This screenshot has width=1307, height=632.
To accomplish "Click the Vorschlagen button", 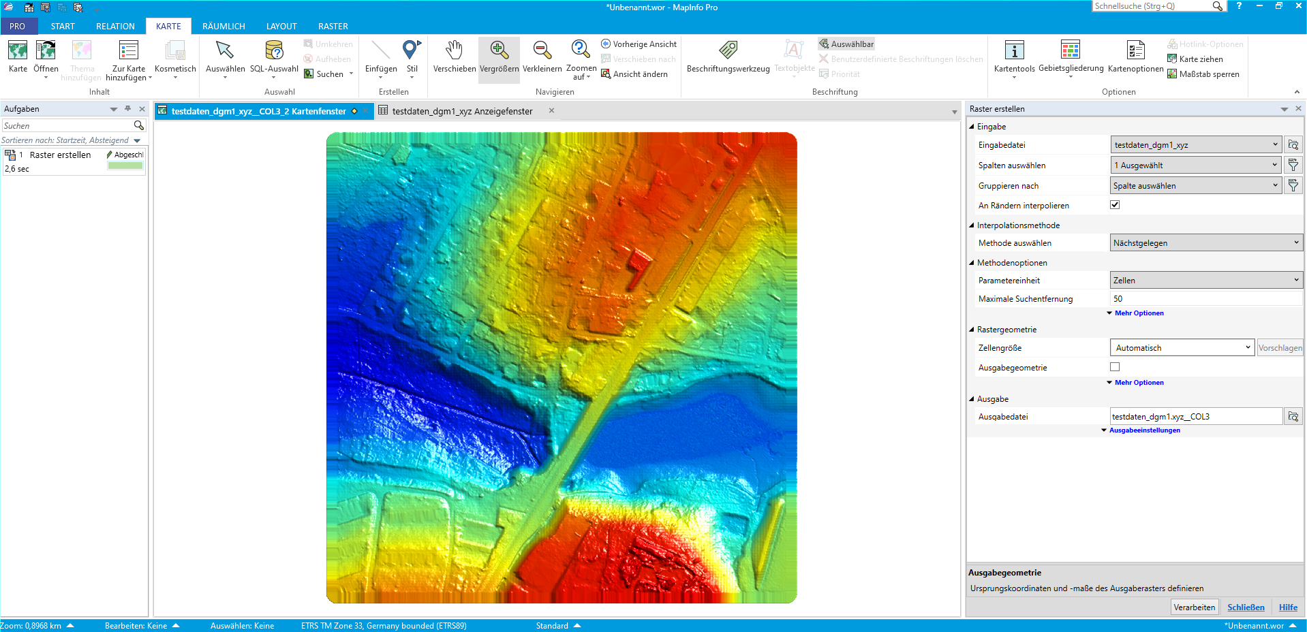I will point(1280,347).
